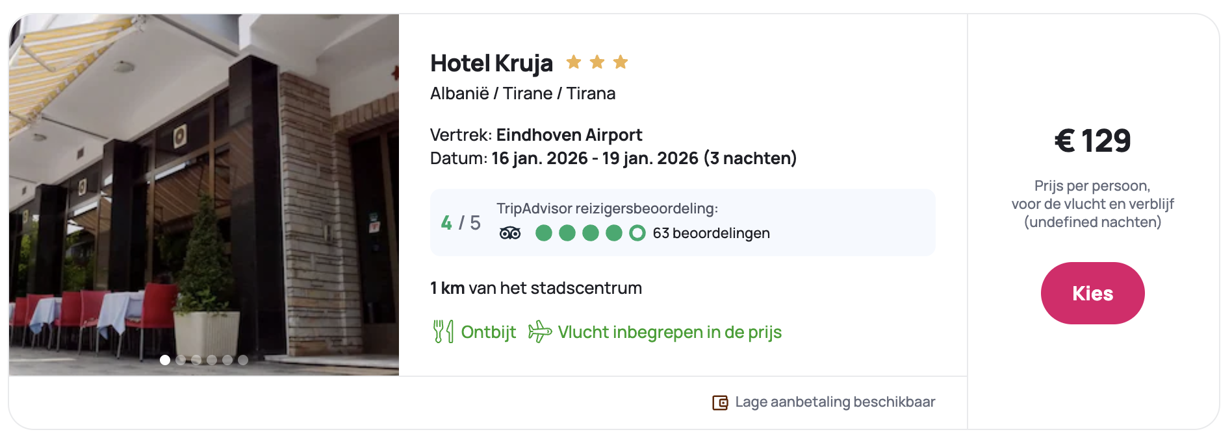Show the last carousel photo dot

(x=243, y=360)
